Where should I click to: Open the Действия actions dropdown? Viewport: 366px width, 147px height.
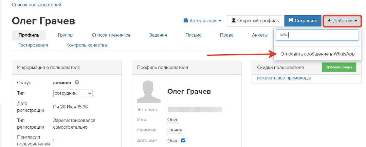pos(342,21)
